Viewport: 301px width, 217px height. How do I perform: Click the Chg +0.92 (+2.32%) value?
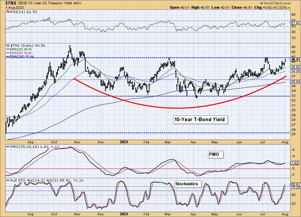pyautogui.click(x=271, y=7)
